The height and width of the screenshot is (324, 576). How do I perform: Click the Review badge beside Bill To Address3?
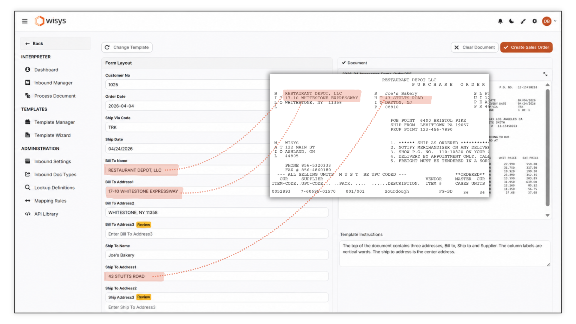tap(144, 225)
